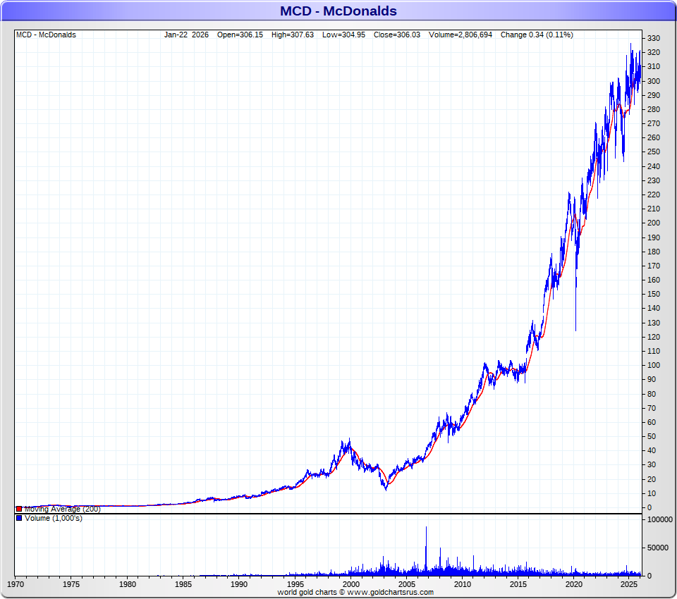Image resolution: width=677 pixels, height=599 pixels.
Task: Click the 'MCD - McDonalds' title banner
Action: [x=338, y=11]
